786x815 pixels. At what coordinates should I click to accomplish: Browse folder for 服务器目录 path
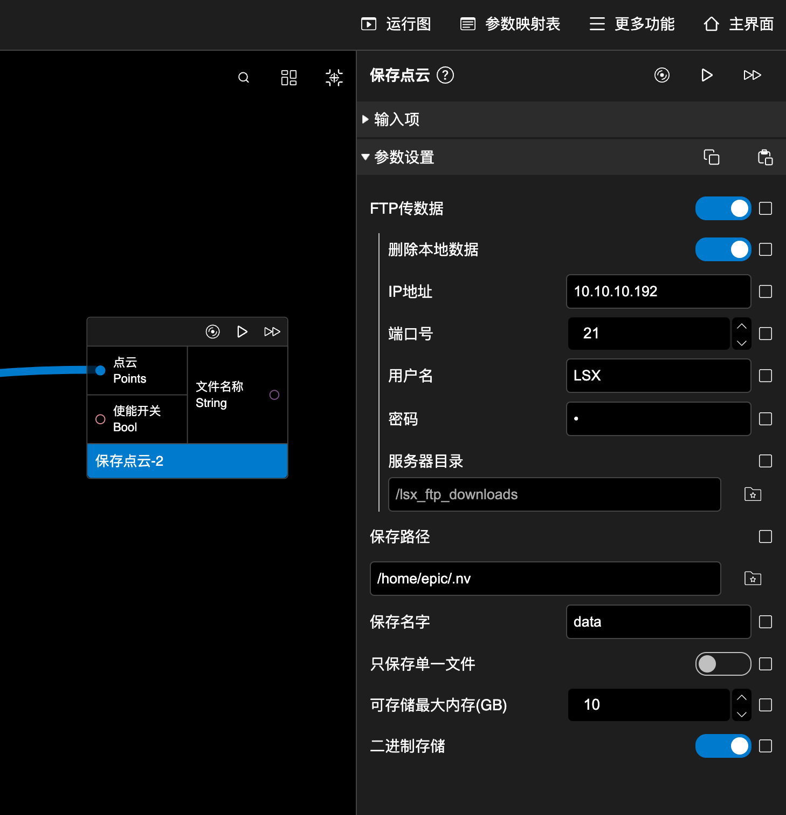[x=753, y=494]
